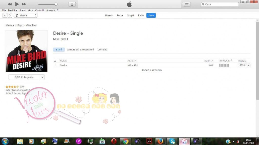
Task: Expand the Acquista button dropdown arrow
Action: pyautogui.click(x=42, y=77)
